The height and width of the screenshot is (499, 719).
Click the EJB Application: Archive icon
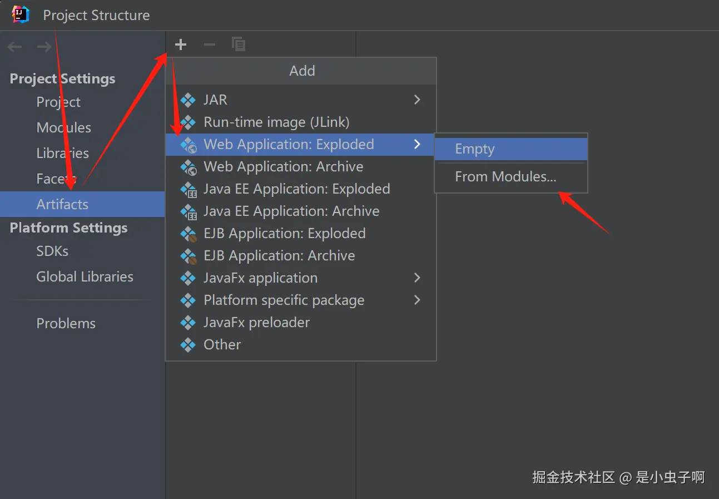tap(189, 256)
